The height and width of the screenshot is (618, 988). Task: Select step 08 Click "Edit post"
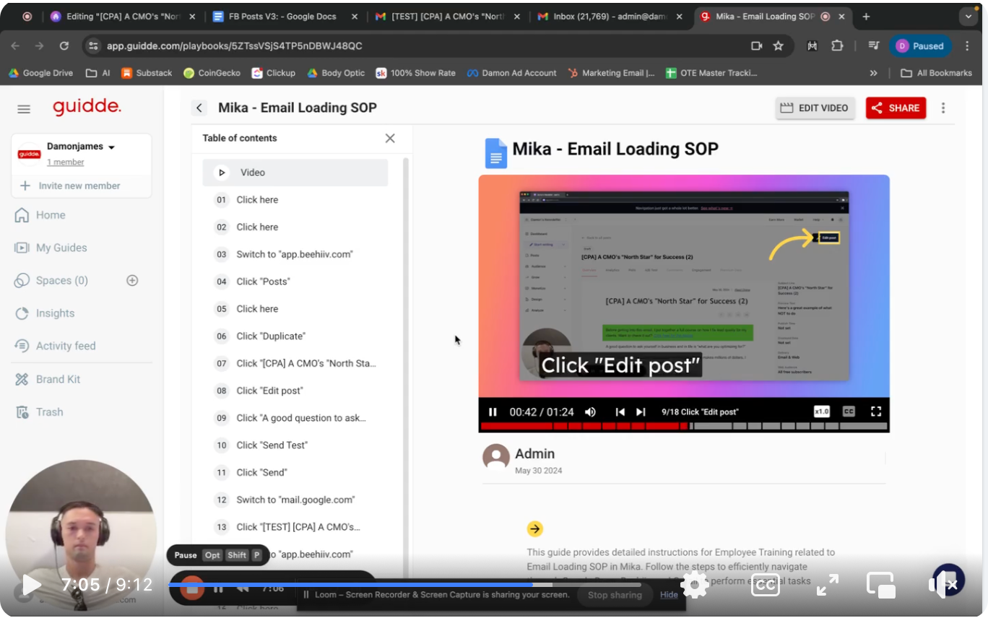click(295, 391)
